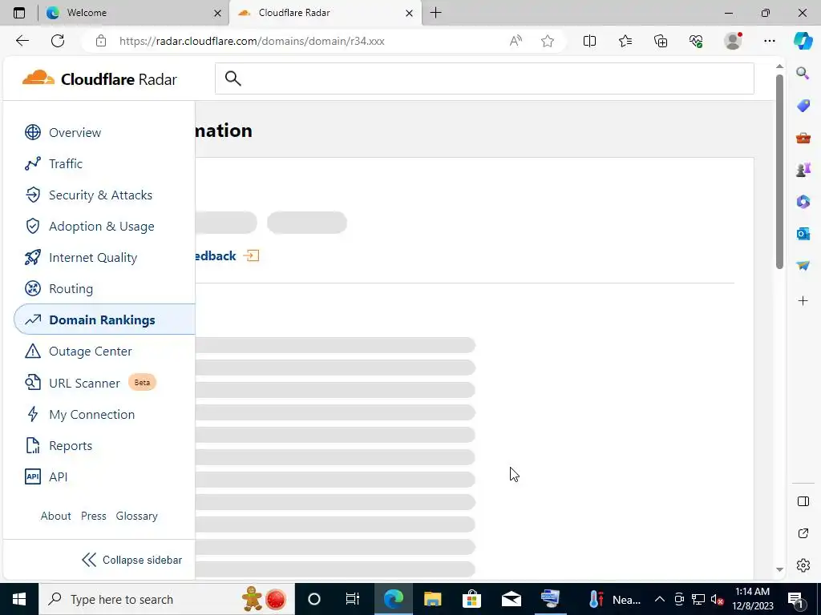
Task: Open Edge Settings and more menu
Action: point(769,41)
